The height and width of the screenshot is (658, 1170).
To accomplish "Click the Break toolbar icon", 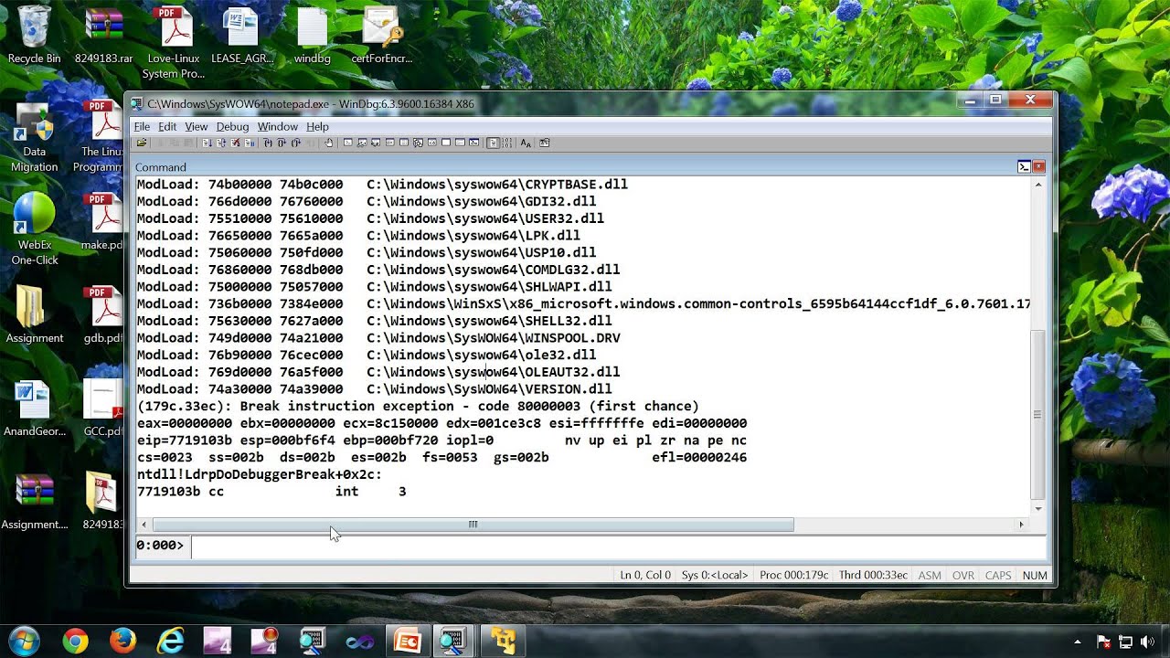I will [250, 143].
